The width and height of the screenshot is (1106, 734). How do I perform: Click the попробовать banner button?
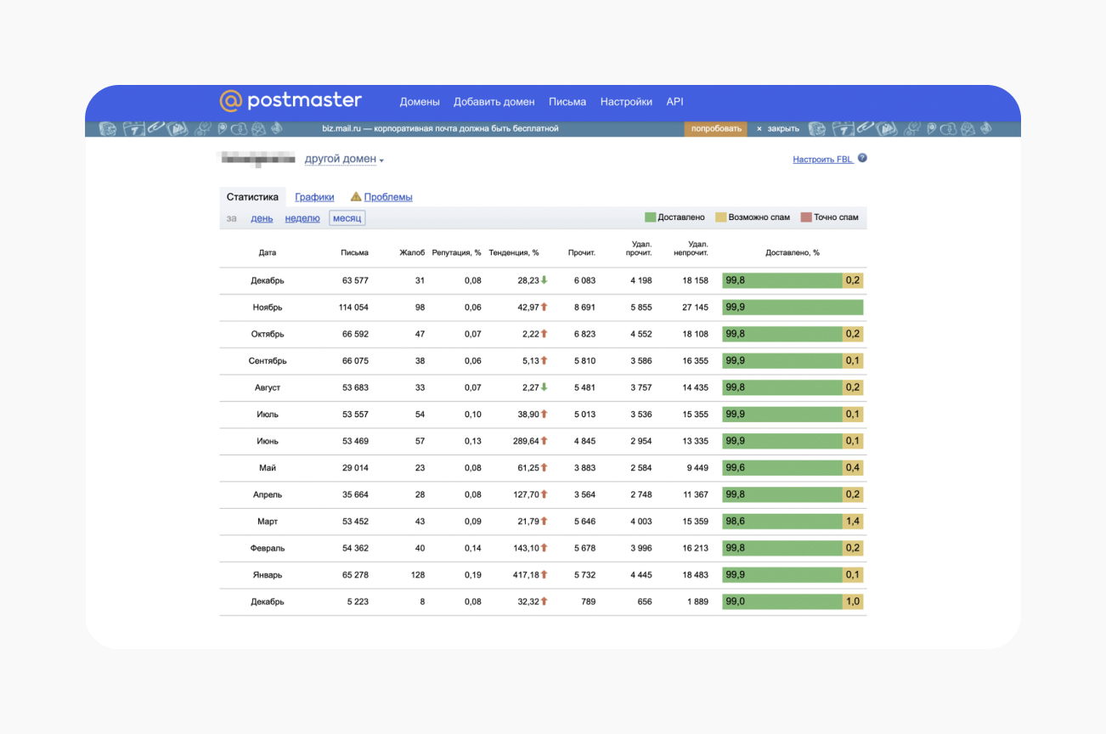(x=716, y=129)
